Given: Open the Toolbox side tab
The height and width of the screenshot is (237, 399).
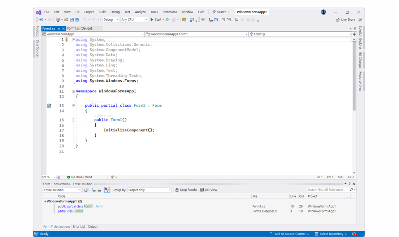Looking at the screenshot, I should point(38,31).
